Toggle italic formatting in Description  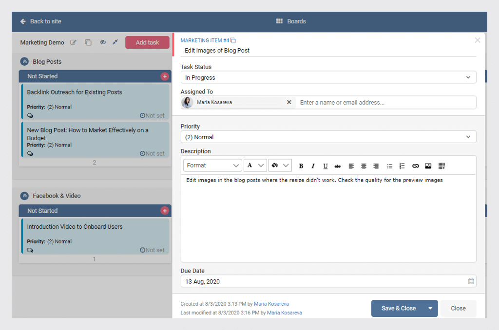pos(313,165)
